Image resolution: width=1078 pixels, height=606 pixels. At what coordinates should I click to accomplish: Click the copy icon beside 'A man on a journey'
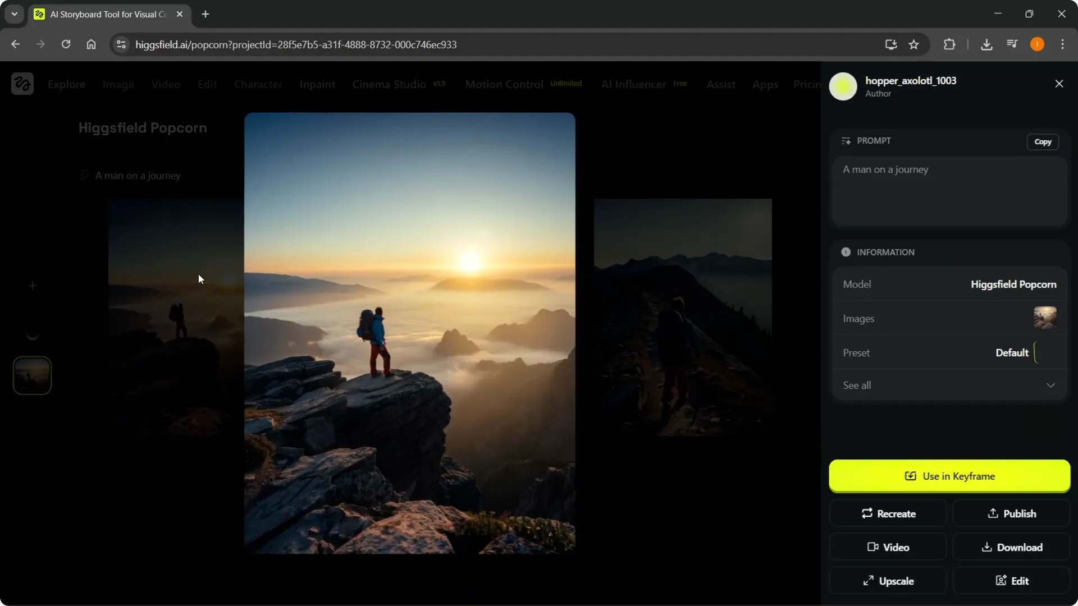84,175
